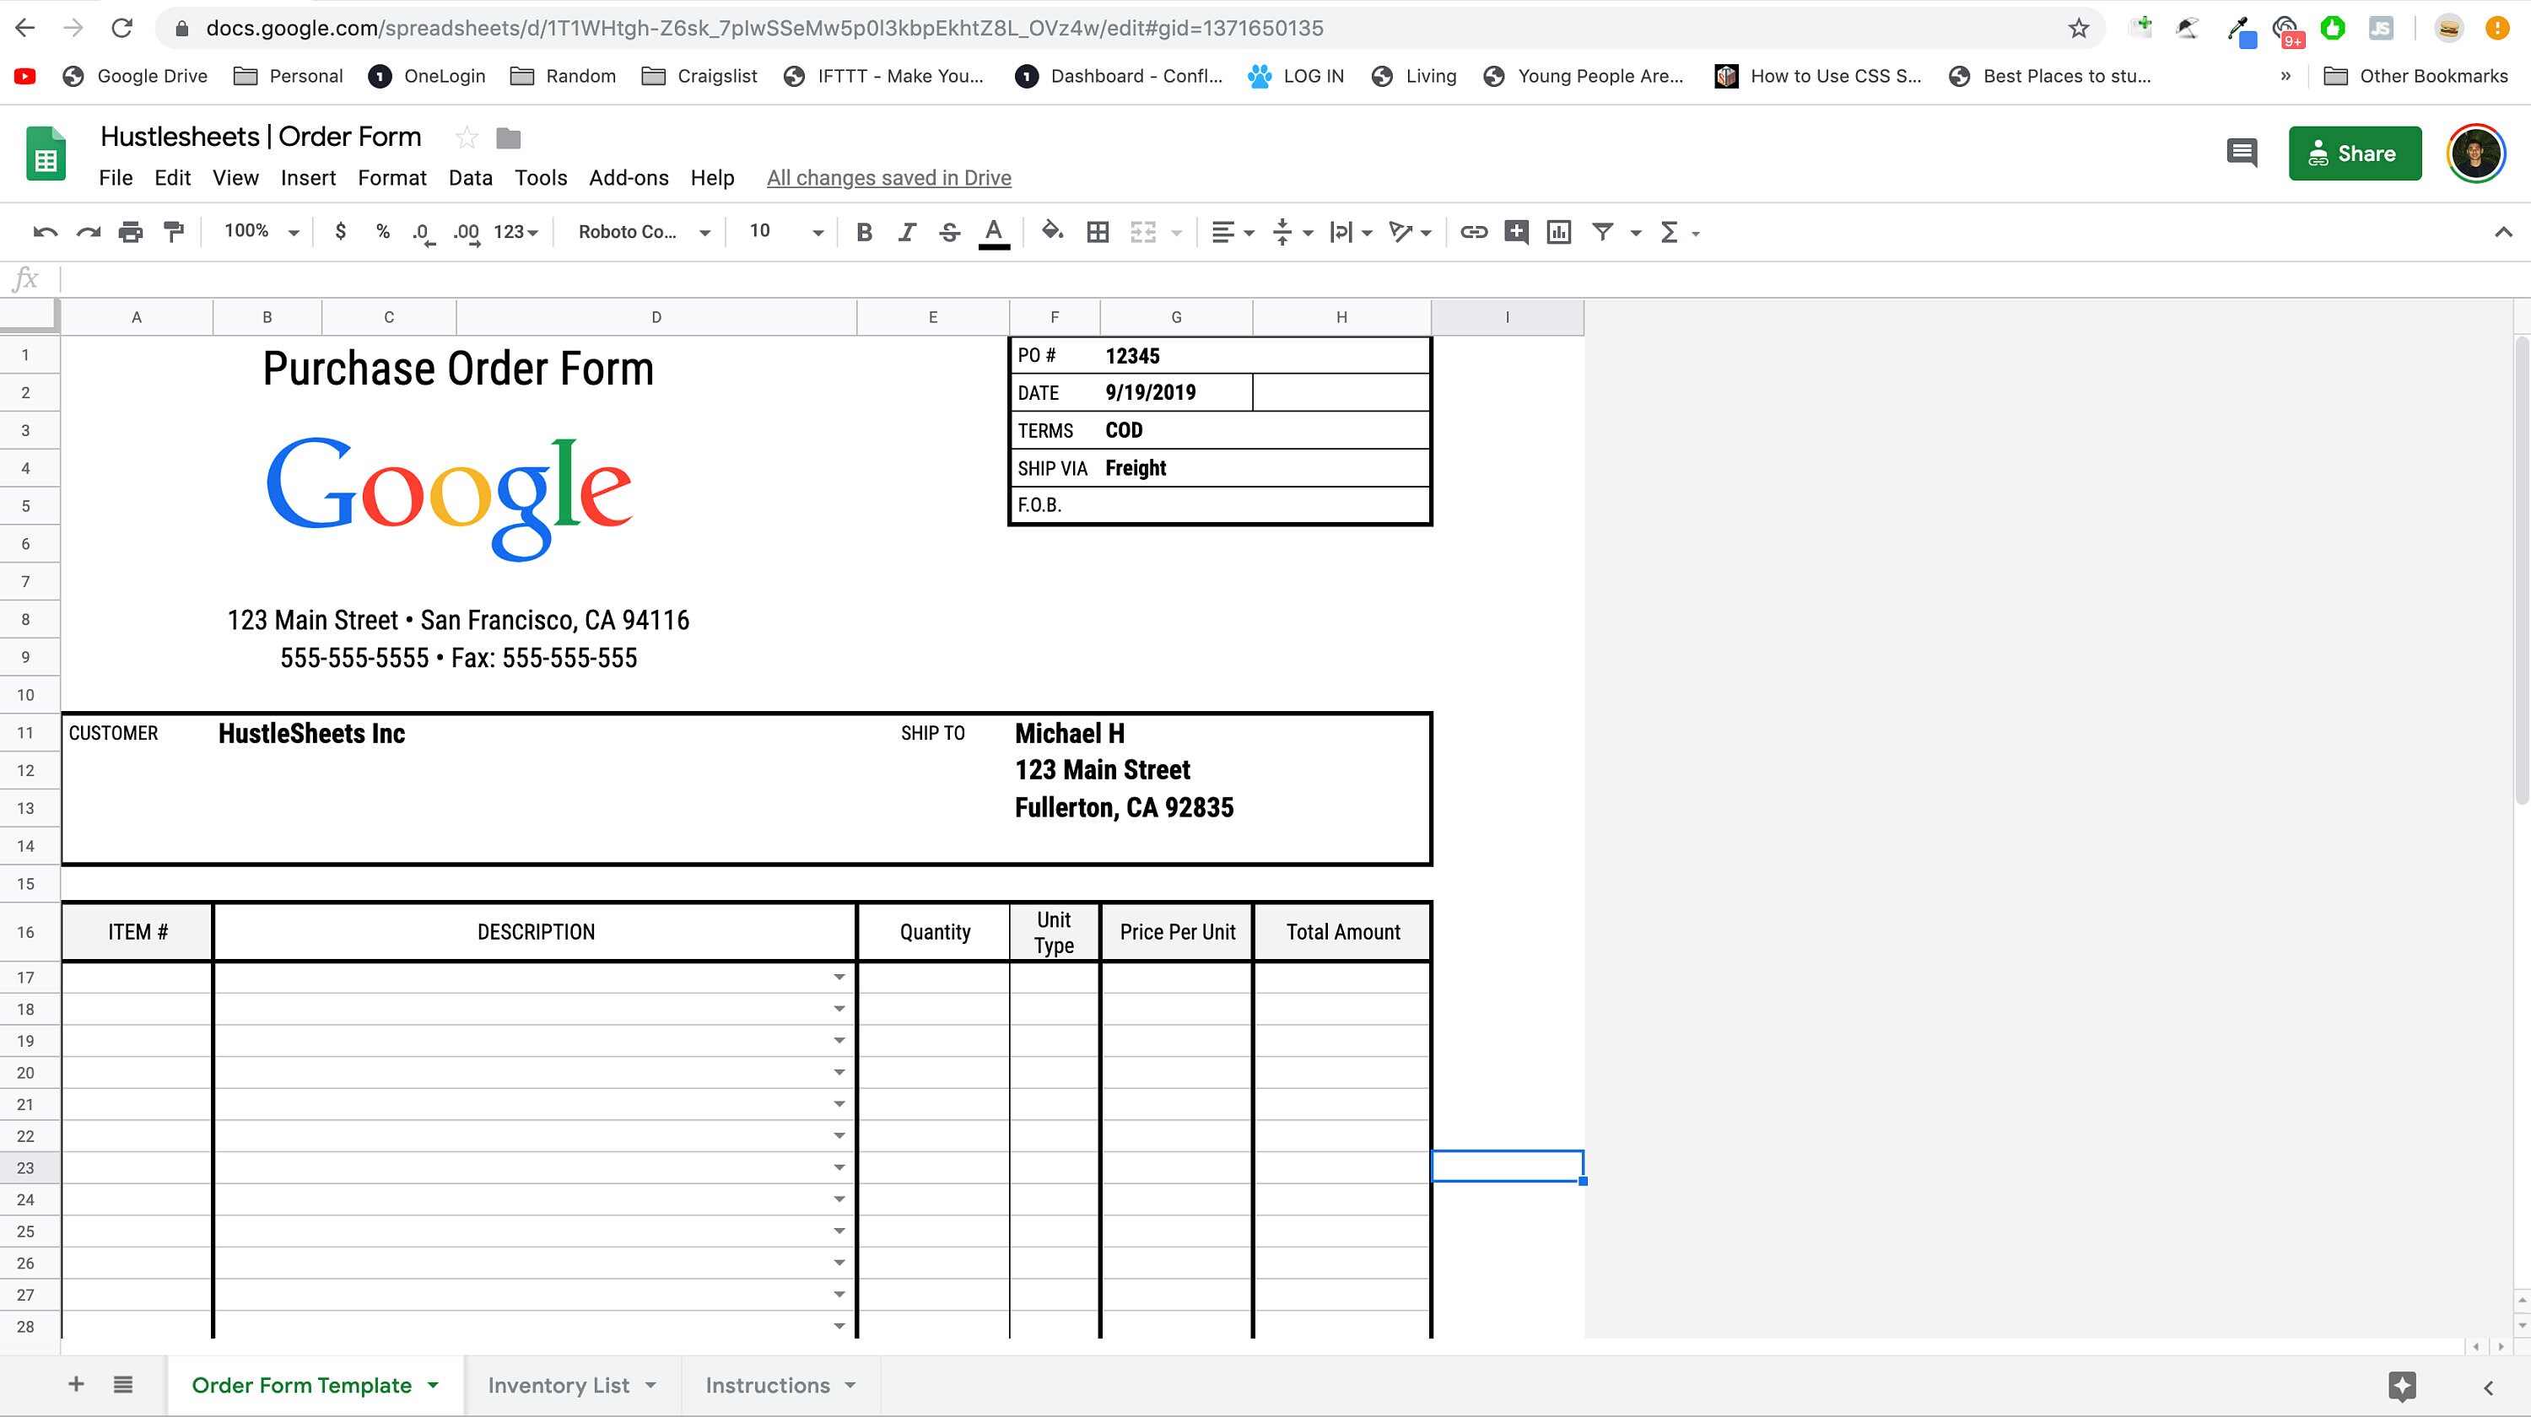The image size is (2531, 1417).
Task: Switch to Instructions tab
Action: 768,1386
